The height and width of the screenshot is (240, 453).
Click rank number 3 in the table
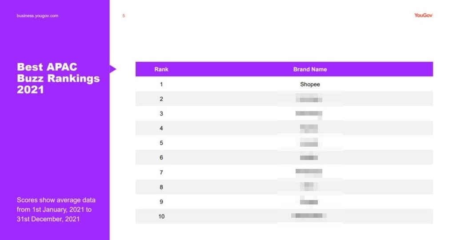tap(161, 113)
